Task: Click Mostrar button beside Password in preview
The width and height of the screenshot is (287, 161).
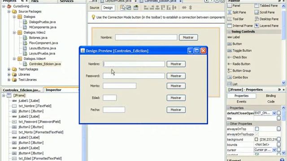Action: [176, 76]
